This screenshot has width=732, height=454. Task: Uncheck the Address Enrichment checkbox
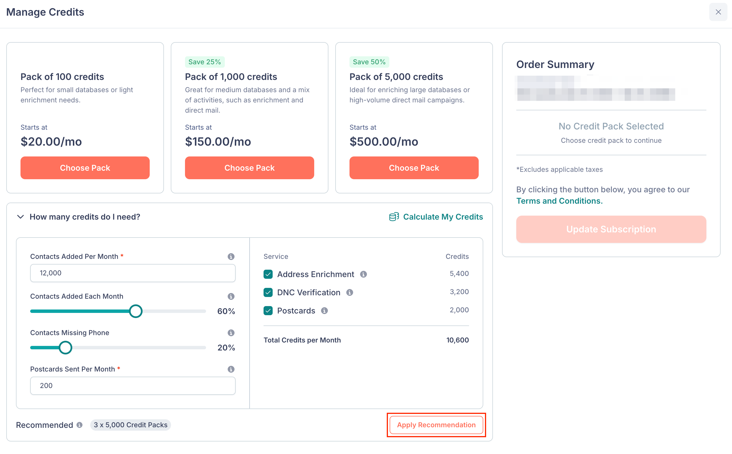pyautogui.click(x=268, y=274)
